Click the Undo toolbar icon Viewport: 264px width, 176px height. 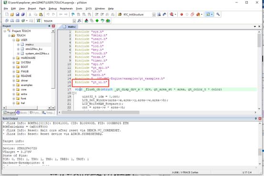[x=48, y=14]
